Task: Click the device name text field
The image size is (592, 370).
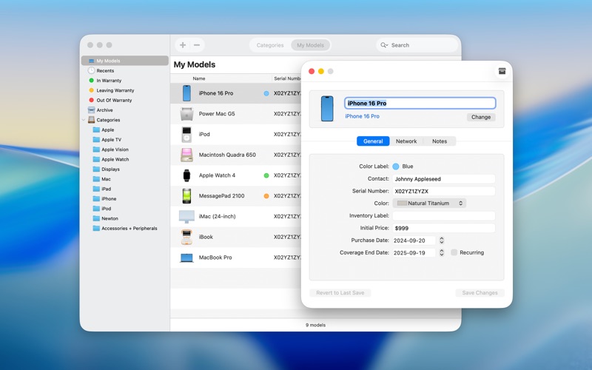Action: click(x=420, y=103)
